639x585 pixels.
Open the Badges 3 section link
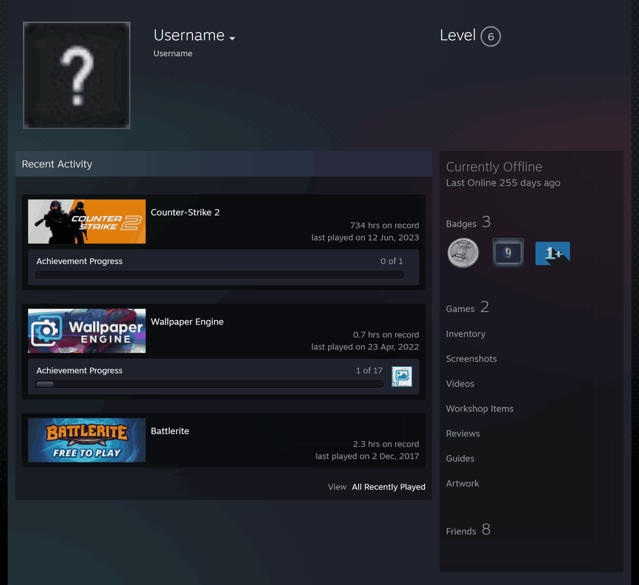468,222
